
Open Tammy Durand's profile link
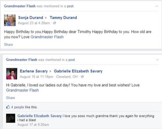point(63,18)
